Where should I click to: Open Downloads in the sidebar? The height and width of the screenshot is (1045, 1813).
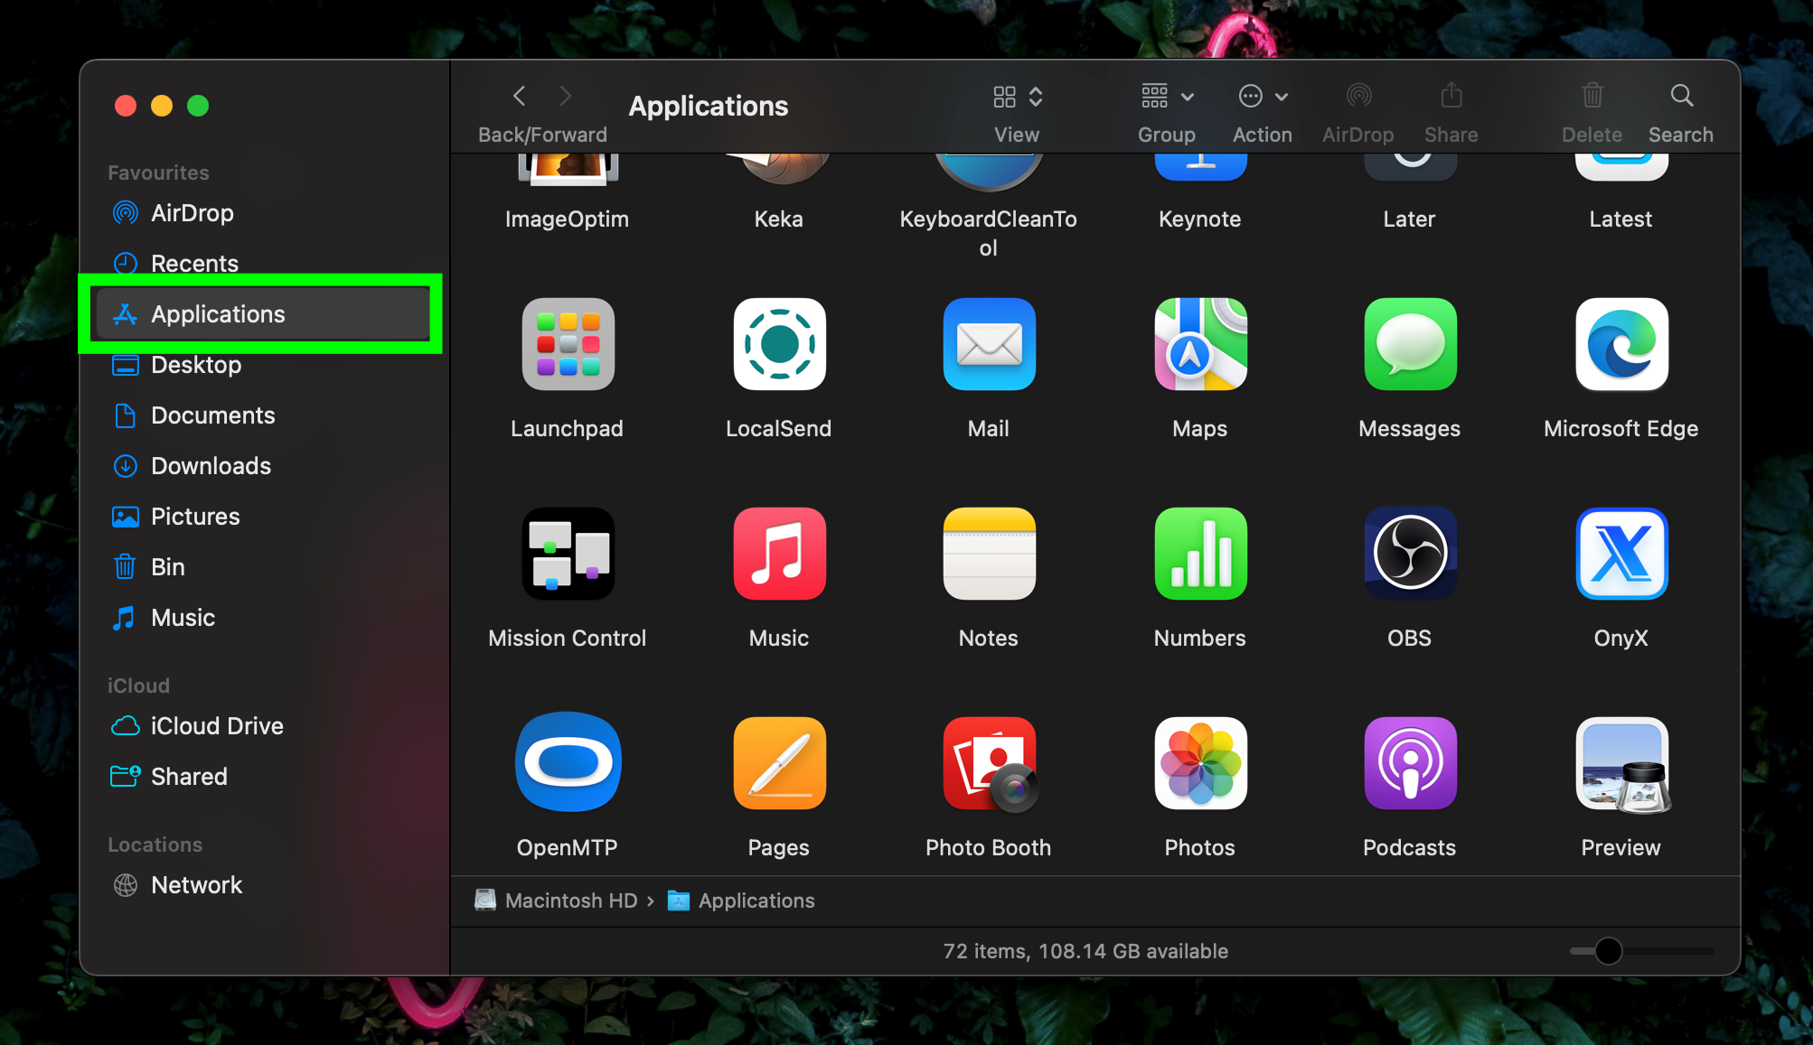263,466
